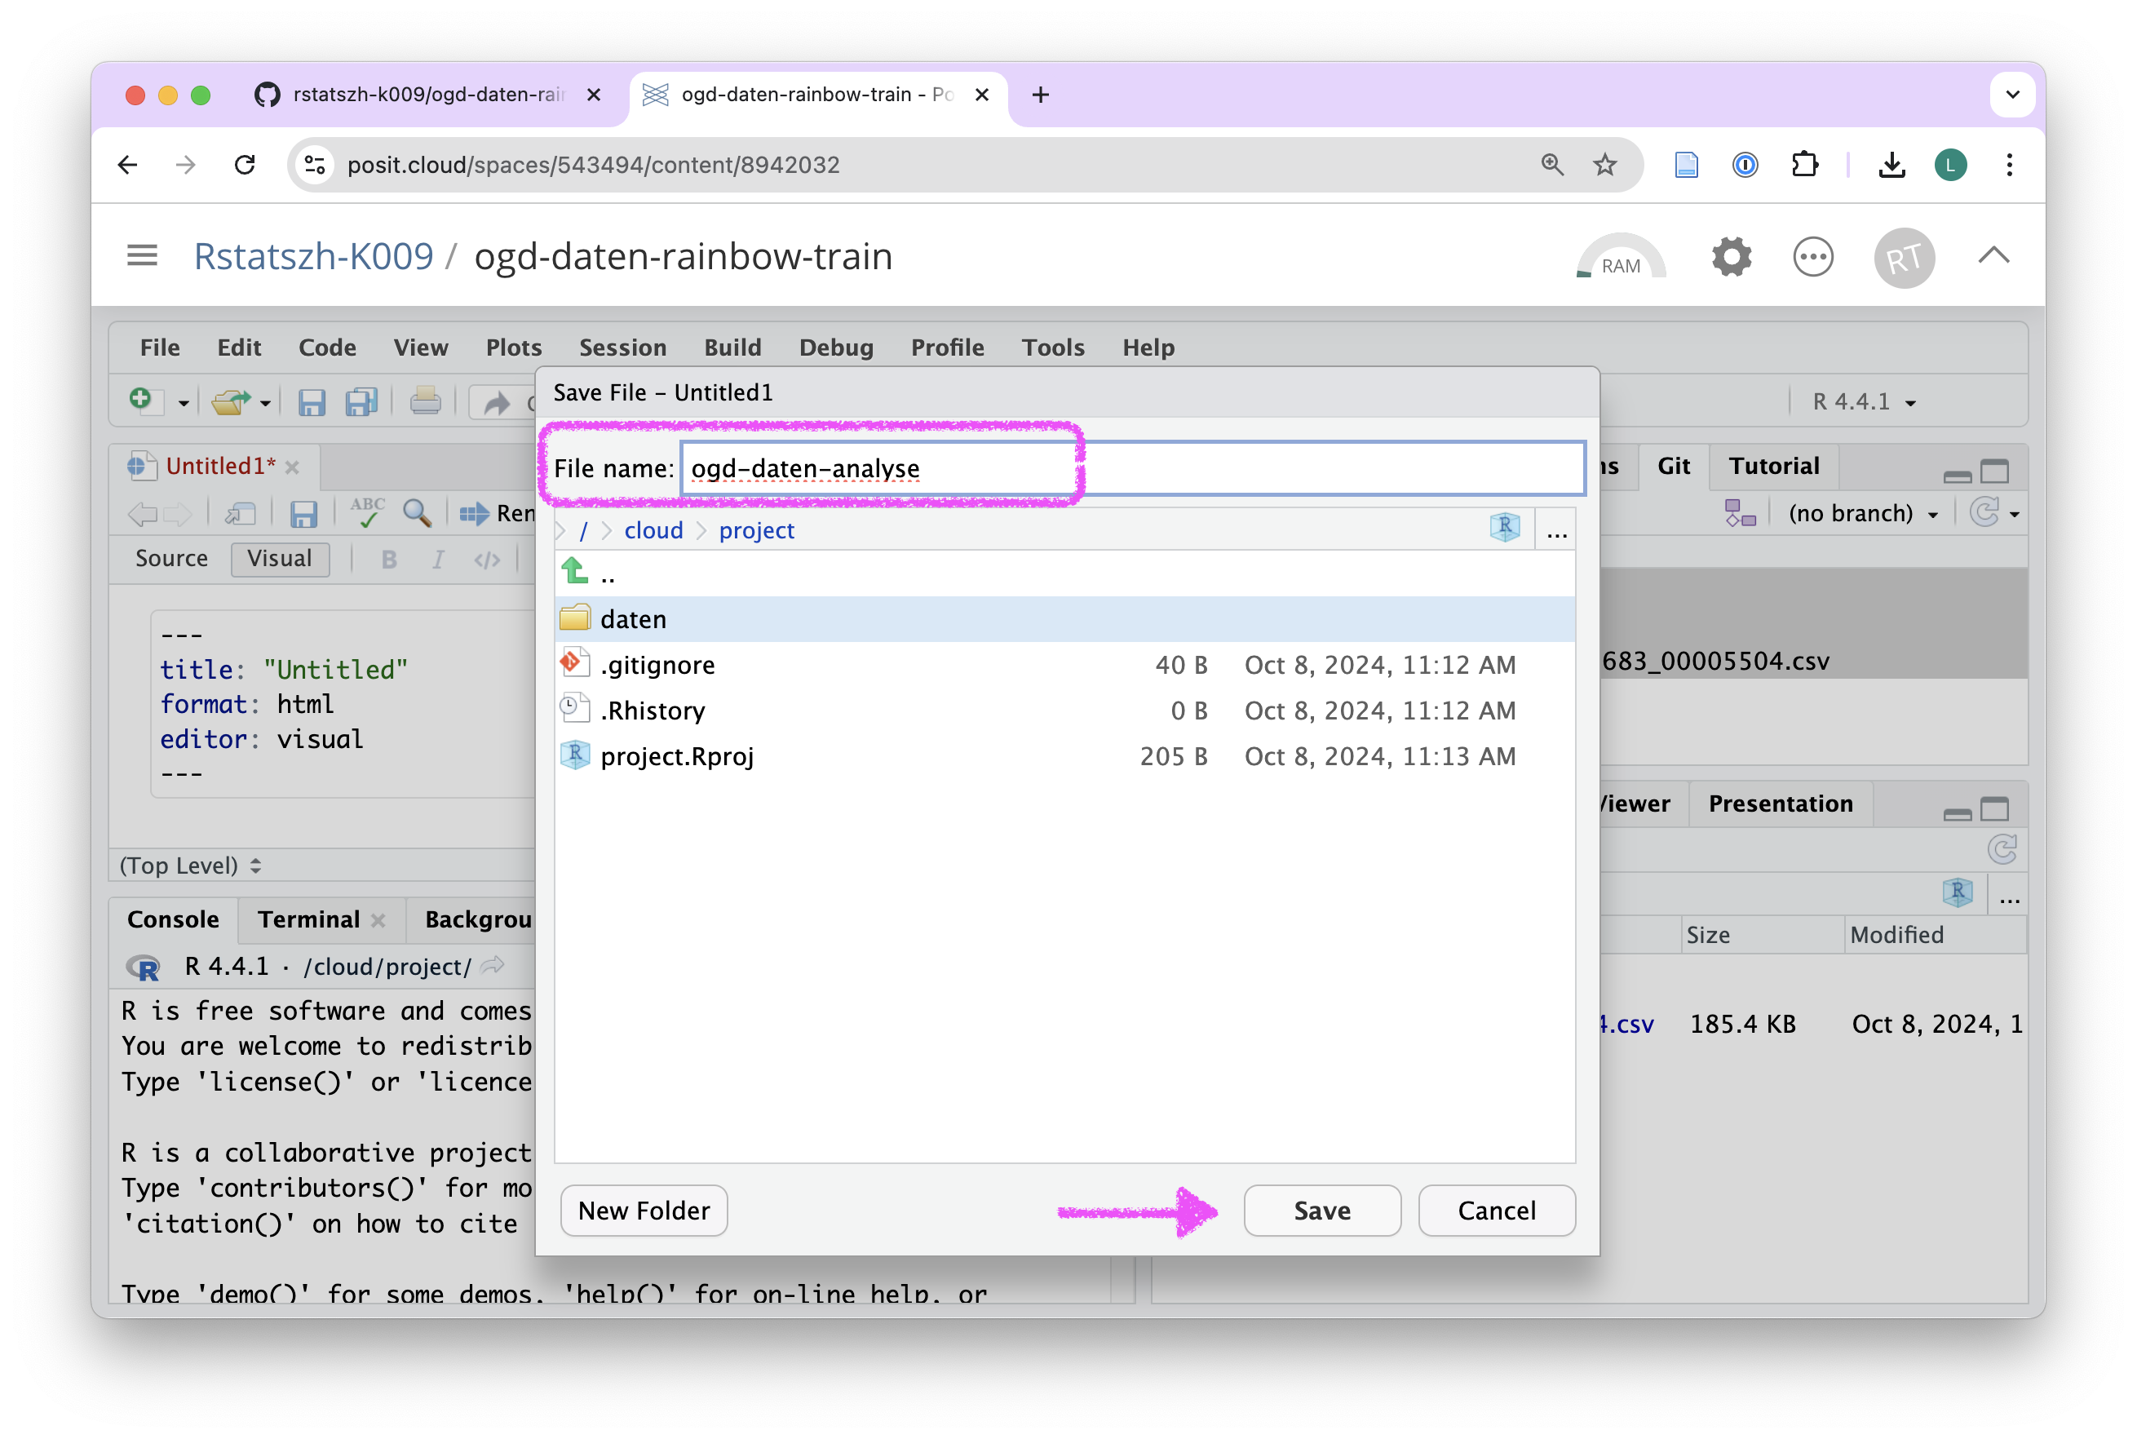Close the Untitled1 document tab

292,467
